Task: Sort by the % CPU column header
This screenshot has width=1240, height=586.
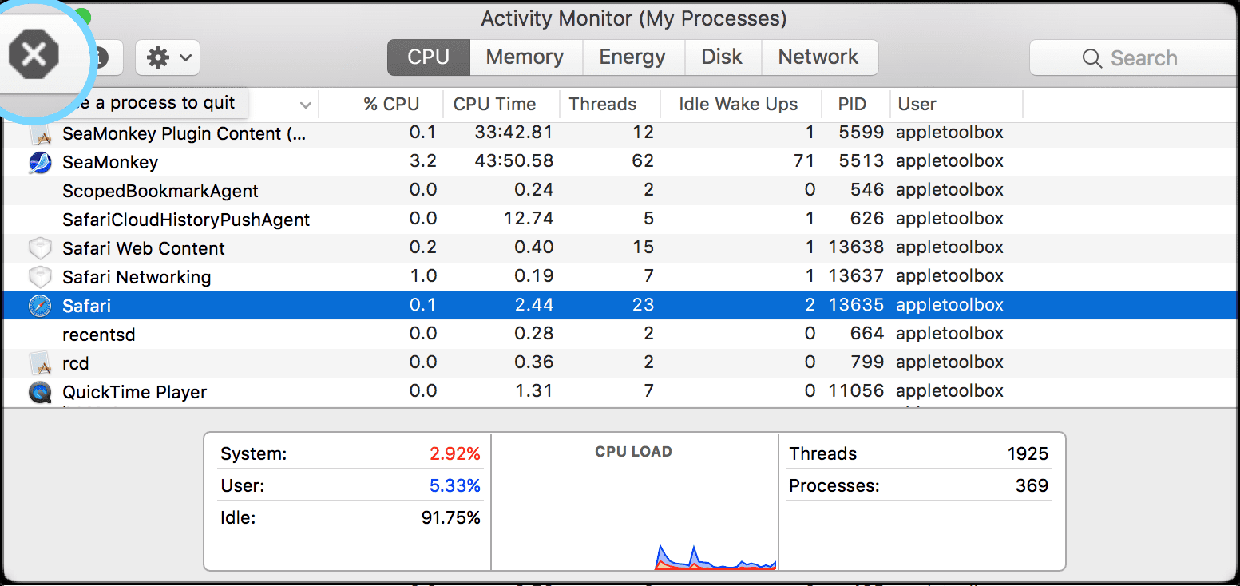Action: click(390, 105)
